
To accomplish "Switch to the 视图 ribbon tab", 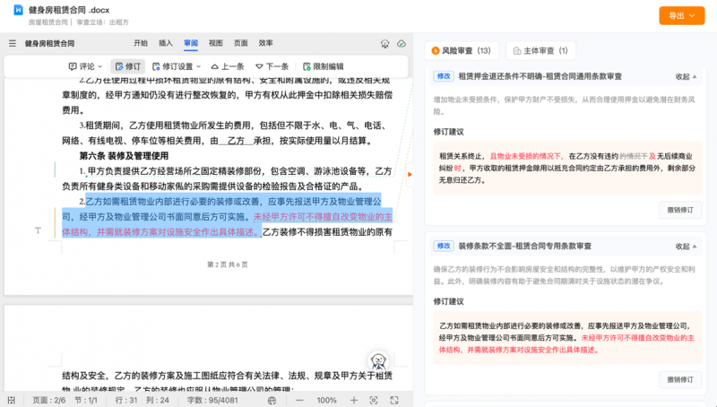I will coord(216,43).
